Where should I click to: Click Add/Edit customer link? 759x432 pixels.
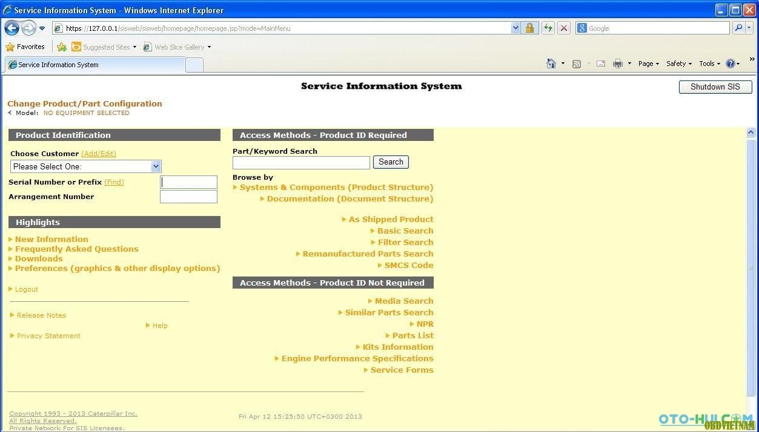tap(99, 154)
